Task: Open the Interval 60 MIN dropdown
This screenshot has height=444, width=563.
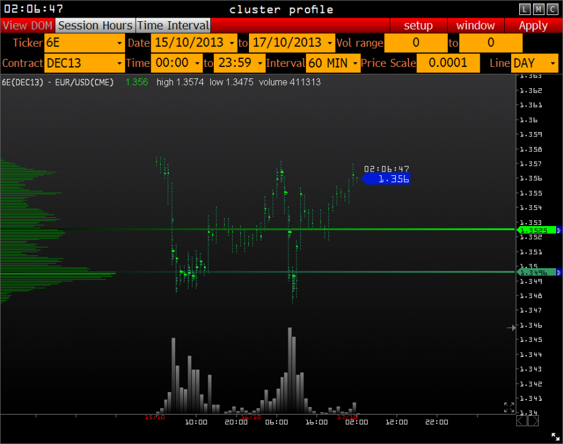Action: tap(333, 63)
